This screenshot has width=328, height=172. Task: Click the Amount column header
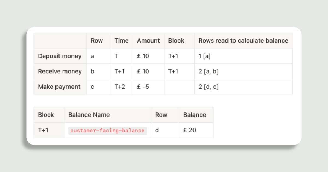(148, 41)
